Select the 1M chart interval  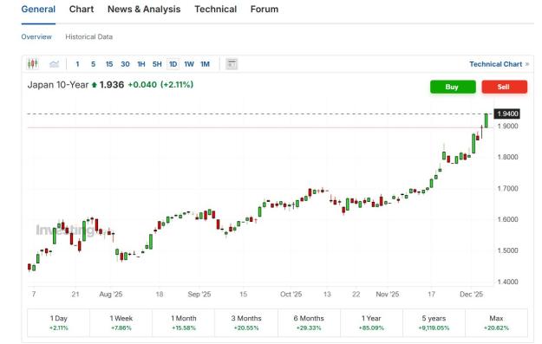(x=205, y=64)
